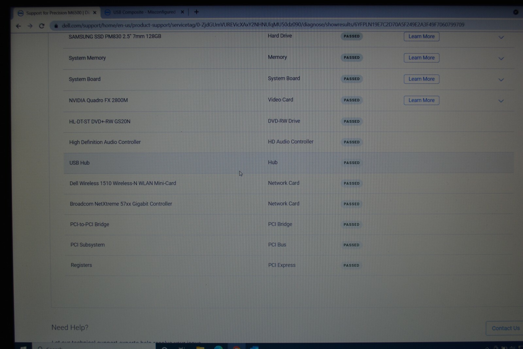Switch to the Support for Precision M6500 tab
The width and height of the screenshot is (523, 349).
[x=57, y=13]
